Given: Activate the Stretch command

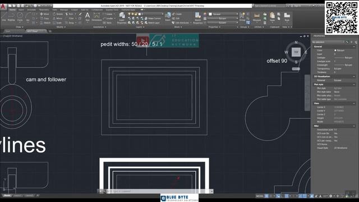Looking at the screenshot, I should (x=45, y=22).
